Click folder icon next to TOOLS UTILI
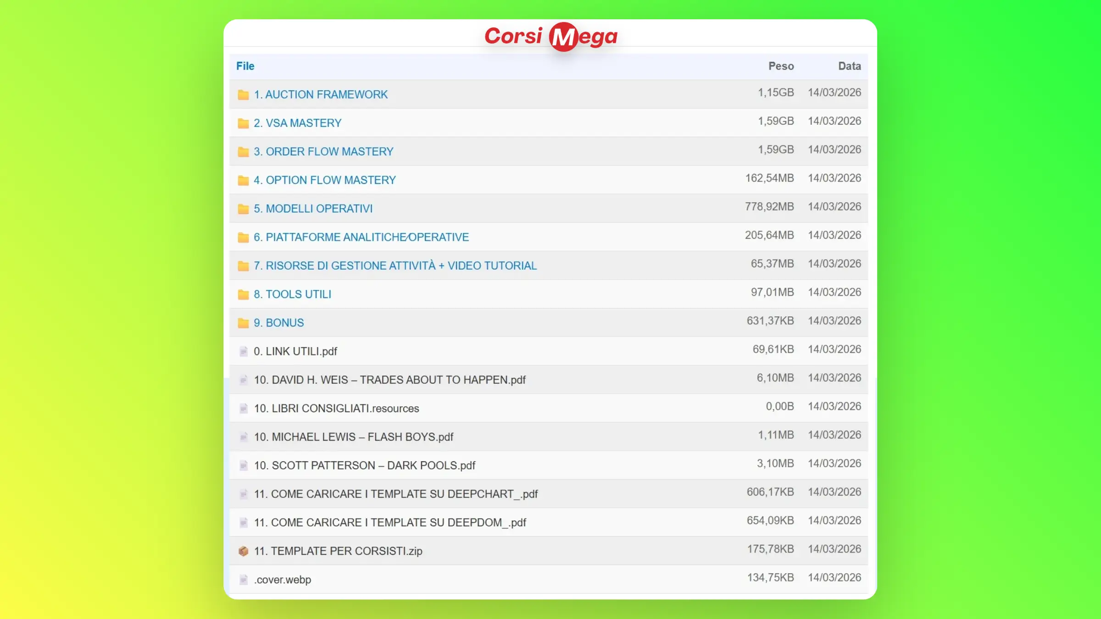 243,294
